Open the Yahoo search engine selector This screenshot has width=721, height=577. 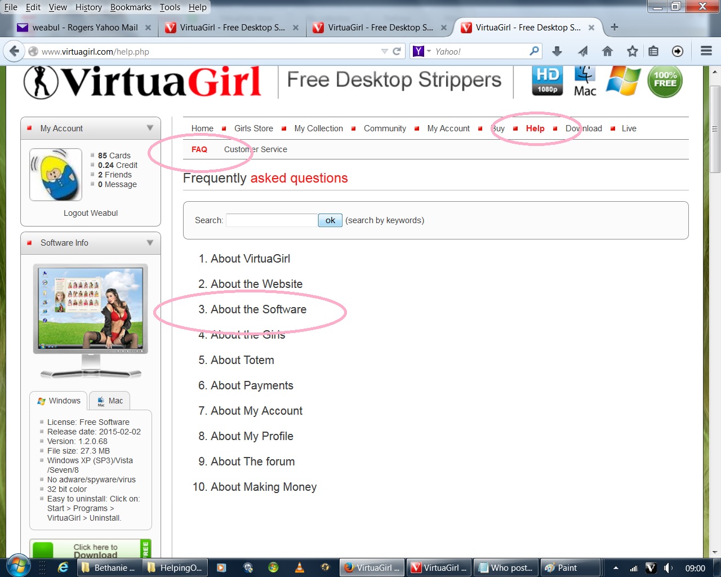[422, 51]
